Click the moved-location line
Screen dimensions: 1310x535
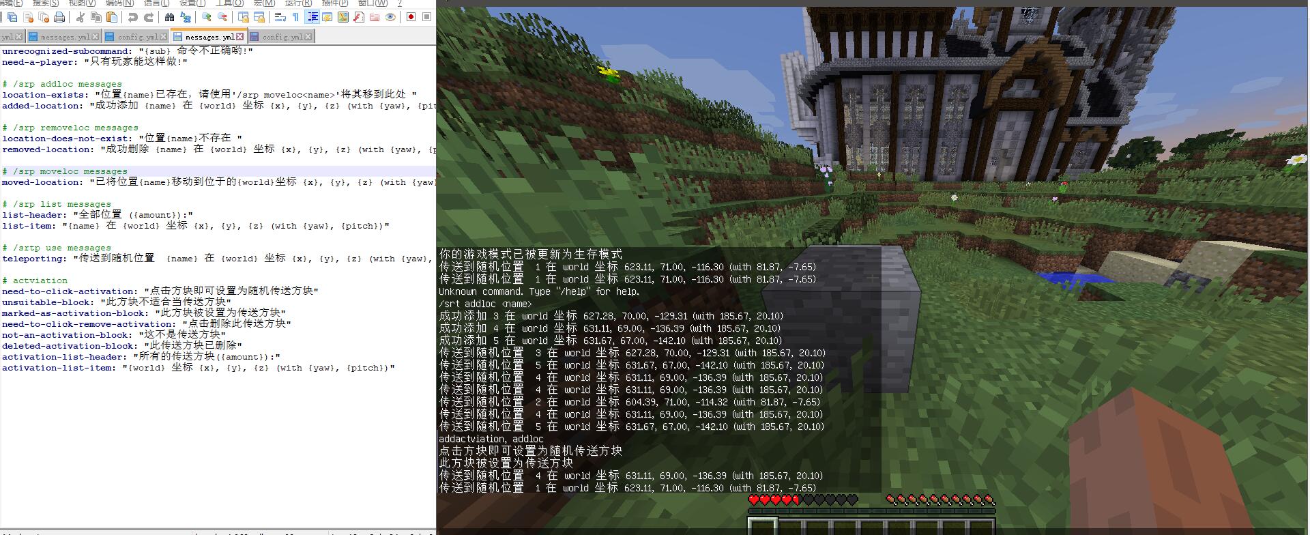point(218,182)
